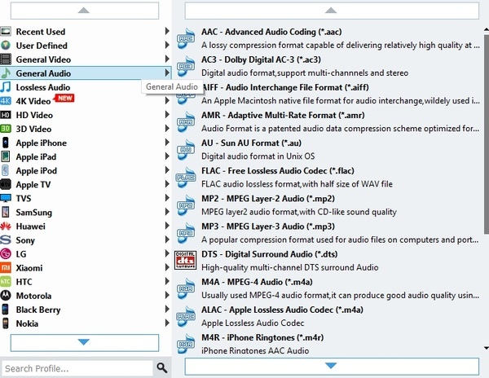
Task: Select the Apple iPhone category
Action: click(x=42, y=143)
